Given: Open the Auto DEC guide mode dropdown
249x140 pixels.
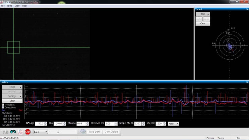Looking at the screenshot, I should (173, 124).
